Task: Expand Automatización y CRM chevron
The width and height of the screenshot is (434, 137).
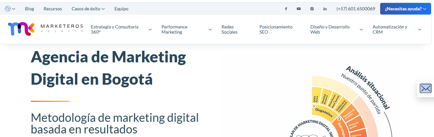Action: pyautogui.click(x=420, y=29)
